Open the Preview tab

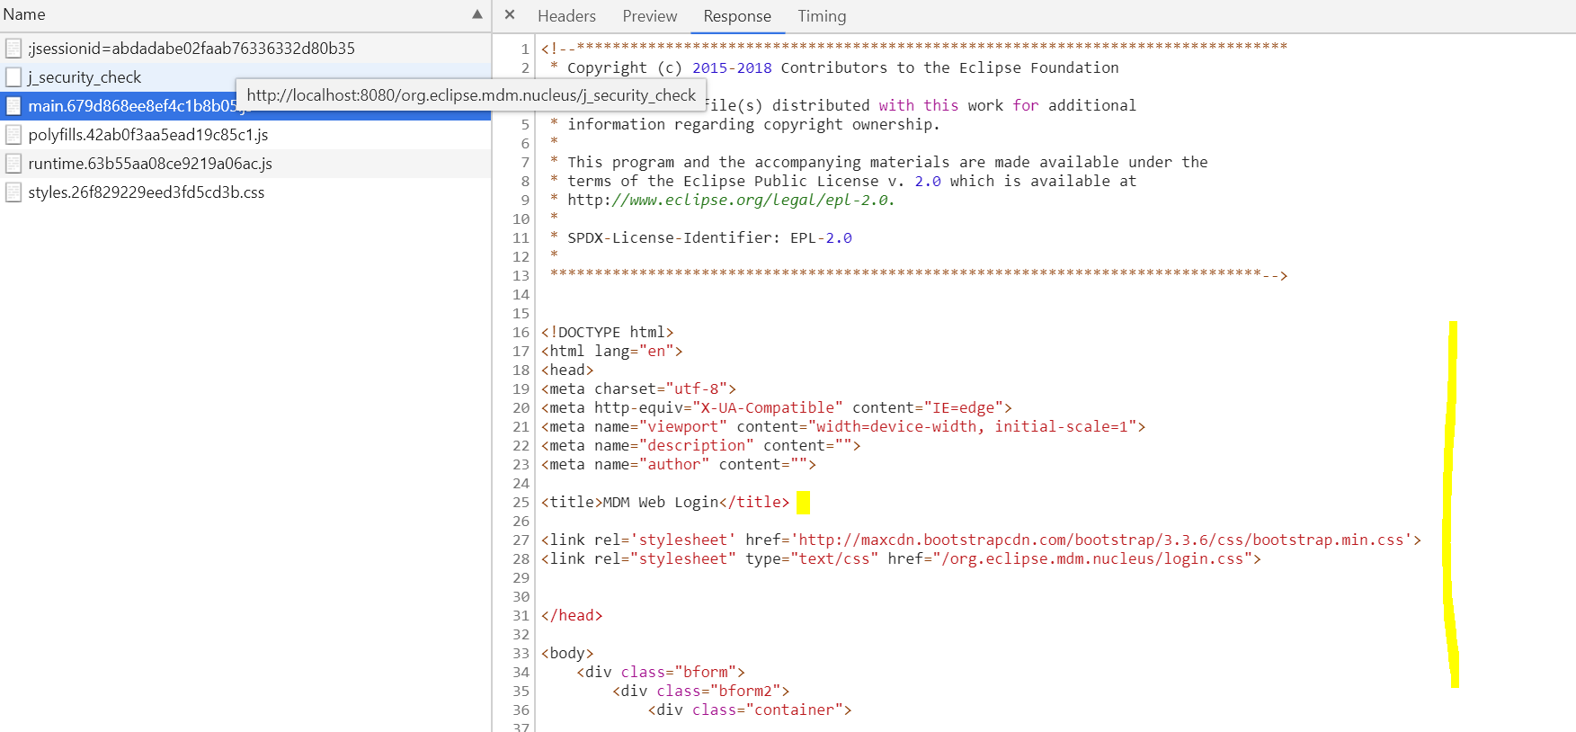[x=649, y=16]
